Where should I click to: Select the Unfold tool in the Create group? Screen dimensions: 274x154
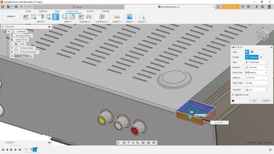point(48,17)
